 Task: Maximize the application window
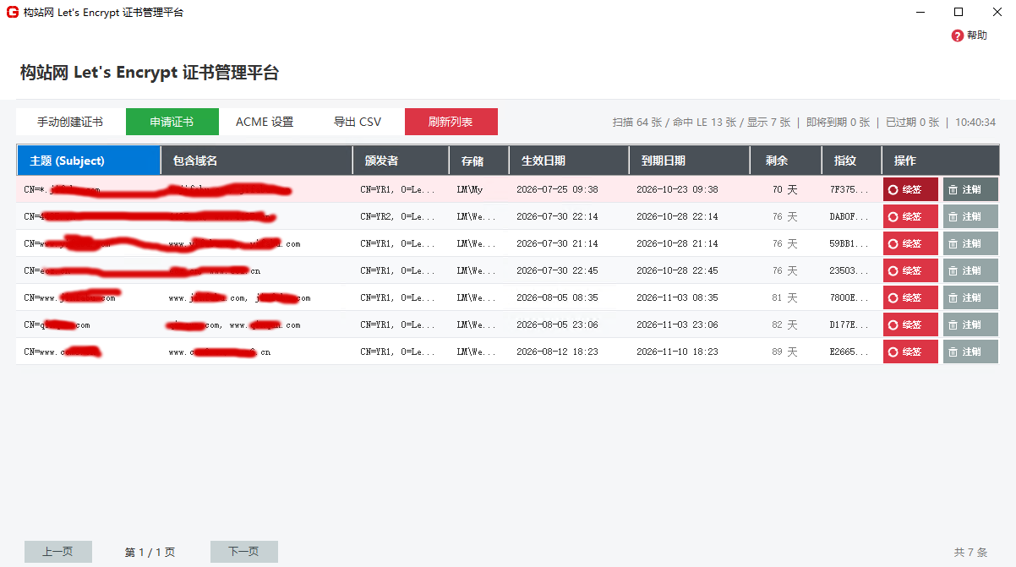(959, 12)
